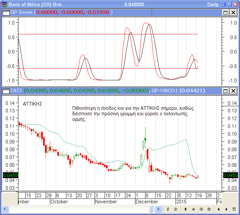Image resolution: width=240 pixels, height=215 pixels.
Task: Click the horizontal scrollbar thumb
Action: (151, 209)
